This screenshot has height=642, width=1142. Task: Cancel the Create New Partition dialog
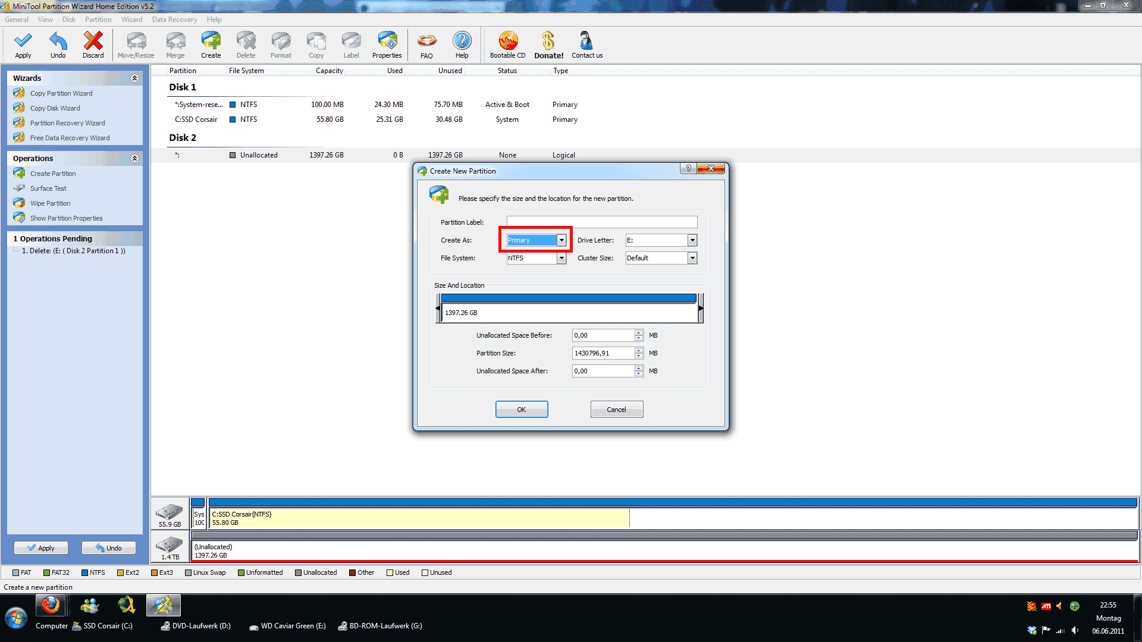(617, 410)
